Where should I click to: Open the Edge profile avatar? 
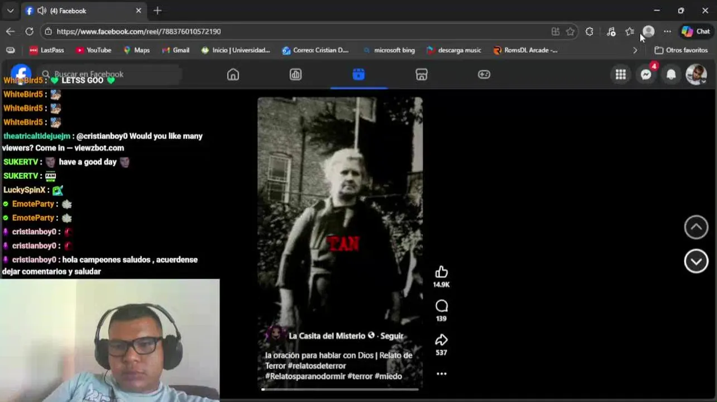point(648,31)
